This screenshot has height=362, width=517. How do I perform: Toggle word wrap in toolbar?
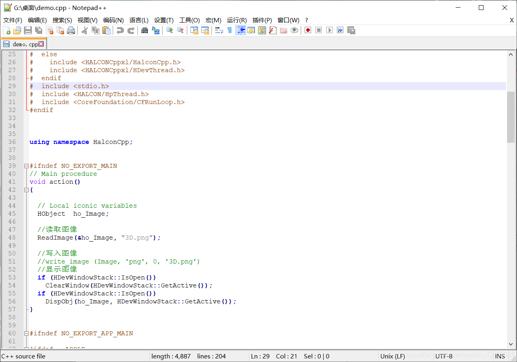coord(219,30)
